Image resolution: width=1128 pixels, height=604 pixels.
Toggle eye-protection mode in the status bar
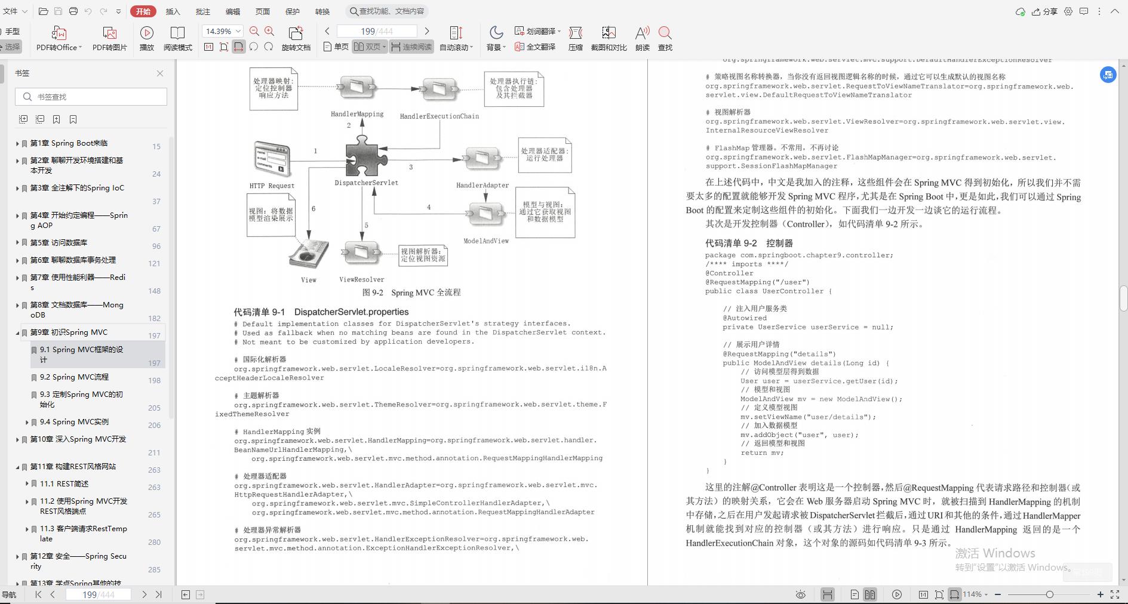[801, 594]
